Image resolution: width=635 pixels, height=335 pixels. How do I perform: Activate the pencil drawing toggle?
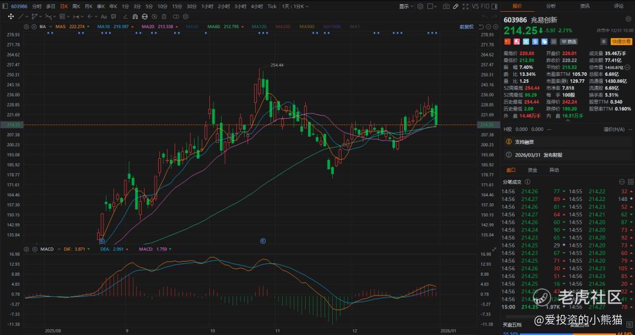456,6
